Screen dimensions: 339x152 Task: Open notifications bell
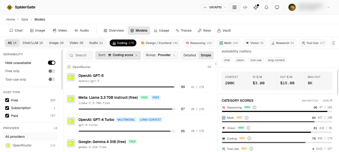[x=266, y=7]
